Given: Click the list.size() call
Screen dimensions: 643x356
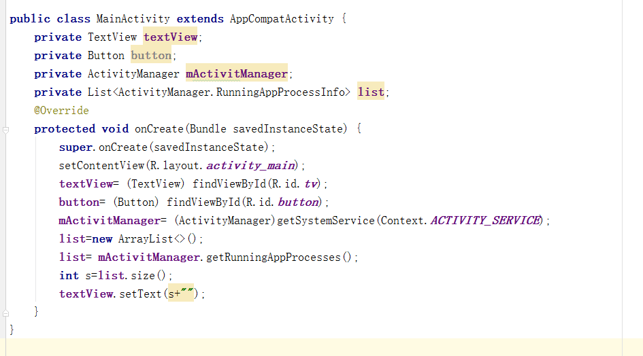Looking at the screenshot, I should pyautogui.click(x=131, y=276).
